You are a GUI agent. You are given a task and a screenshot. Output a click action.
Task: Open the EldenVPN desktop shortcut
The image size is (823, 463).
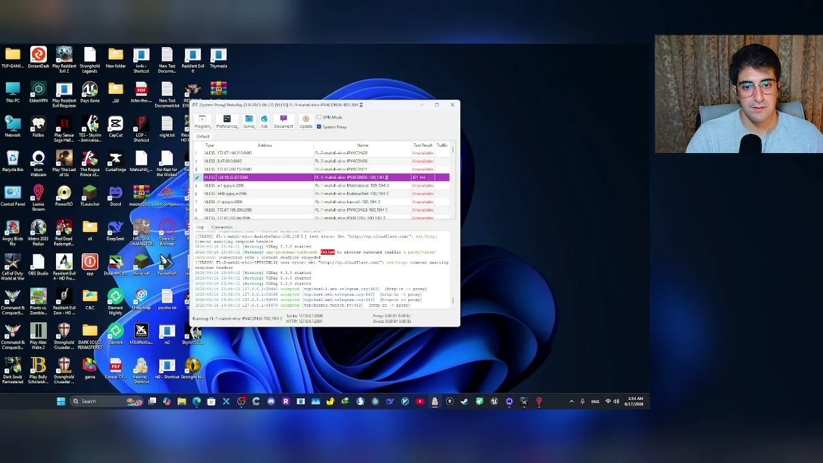[x=38, y=92]
